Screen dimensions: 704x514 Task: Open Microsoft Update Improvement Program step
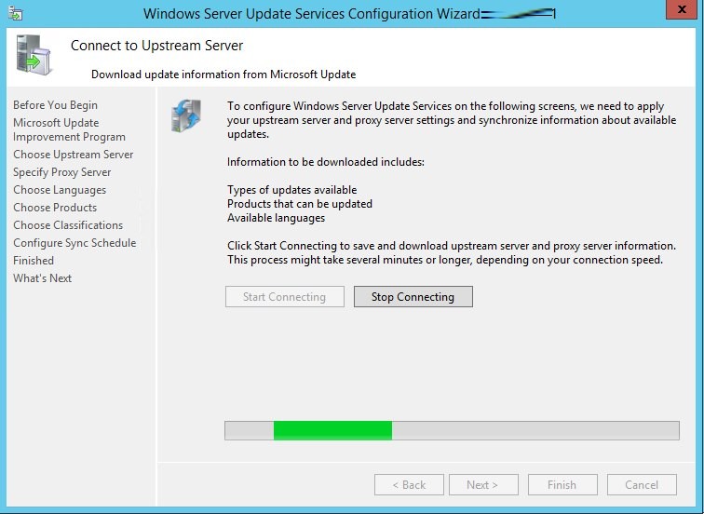[69, 129]
